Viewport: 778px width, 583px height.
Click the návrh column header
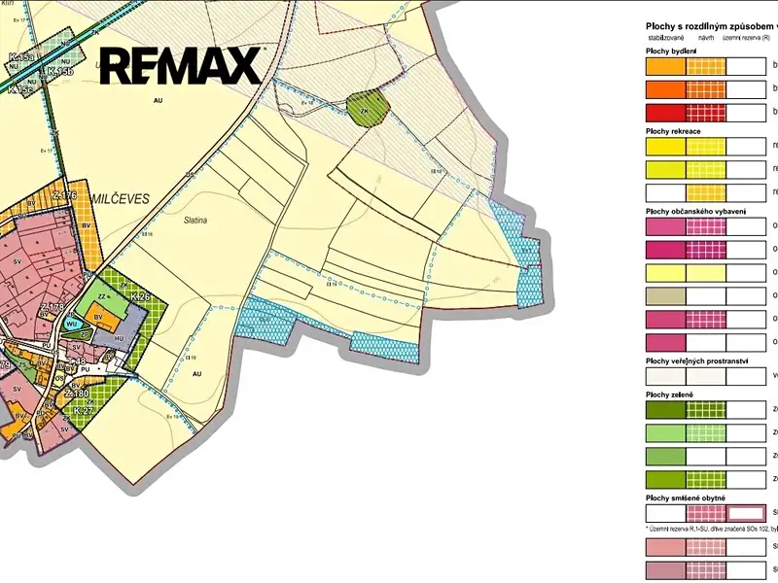tap(706, 38)
